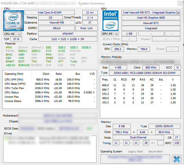Select the CPU Turbo Max row
184x165 pixels.
(x=50, y=88)
